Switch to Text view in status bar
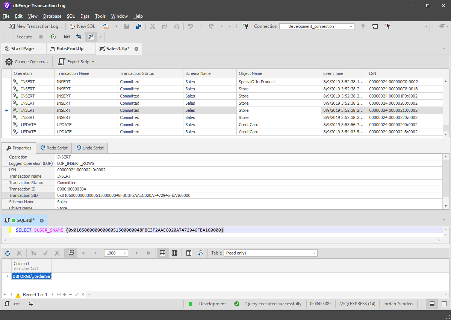The width and height of the screenshot is (451, 320). [12, 304]
